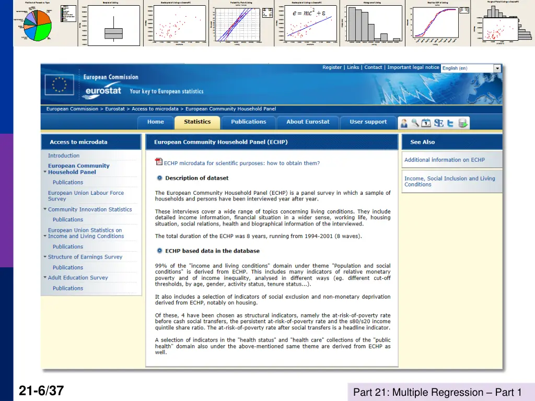Open the Important legal notice link
This screenshot has width=535, height=401.
413,67
